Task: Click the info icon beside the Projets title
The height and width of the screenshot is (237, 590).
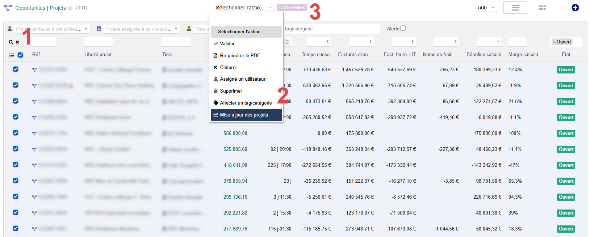Action: (70, 8)
